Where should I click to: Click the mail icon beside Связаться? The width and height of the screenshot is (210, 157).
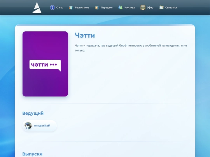click(161, 7)
